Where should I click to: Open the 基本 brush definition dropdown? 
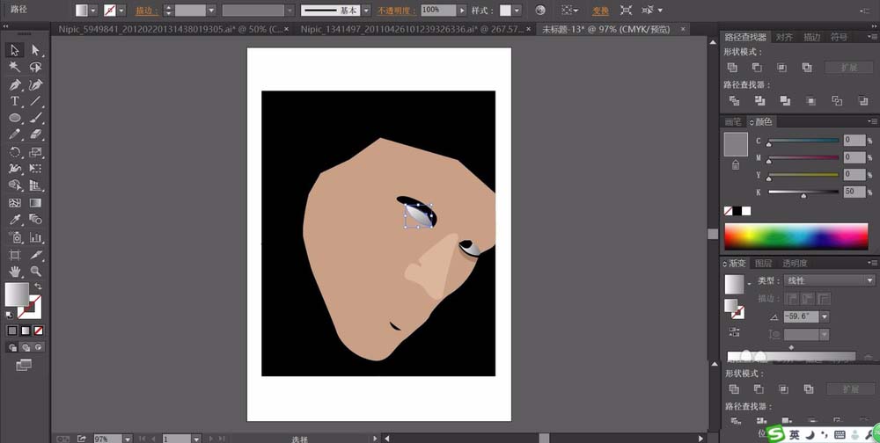[366, 10]
